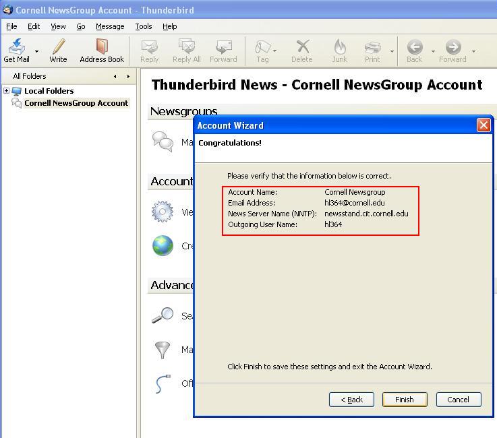The image size is (497, 438).
Task: Open the Message menu
Action: [110, 26]
